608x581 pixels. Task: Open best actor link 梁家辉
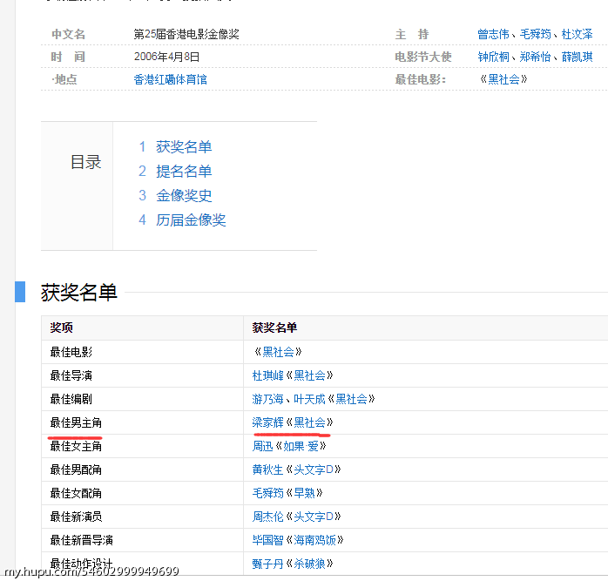coord(268,422)
